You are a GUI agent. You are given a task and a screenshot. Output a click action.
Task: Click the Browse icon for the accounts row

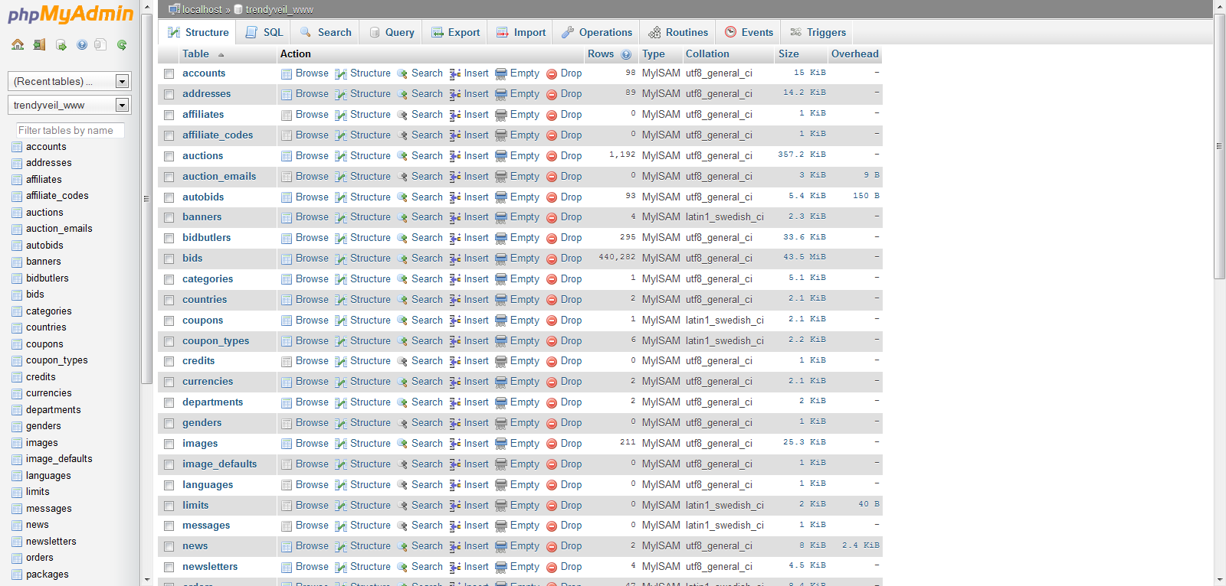point(287,73)
